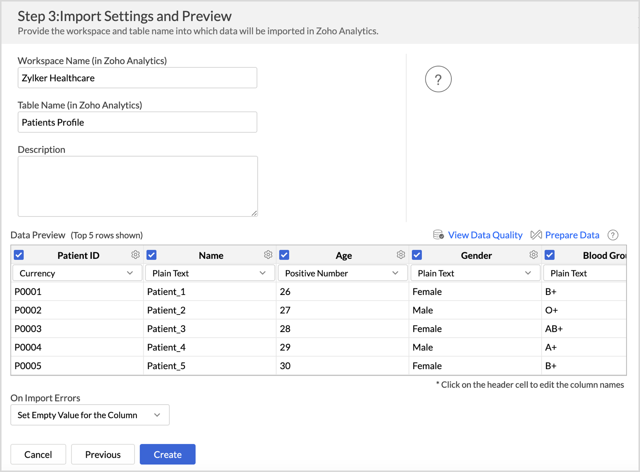Open settings gear for Patient ID column
Viewport: 640px width, 472px height.
coord(135,255)
